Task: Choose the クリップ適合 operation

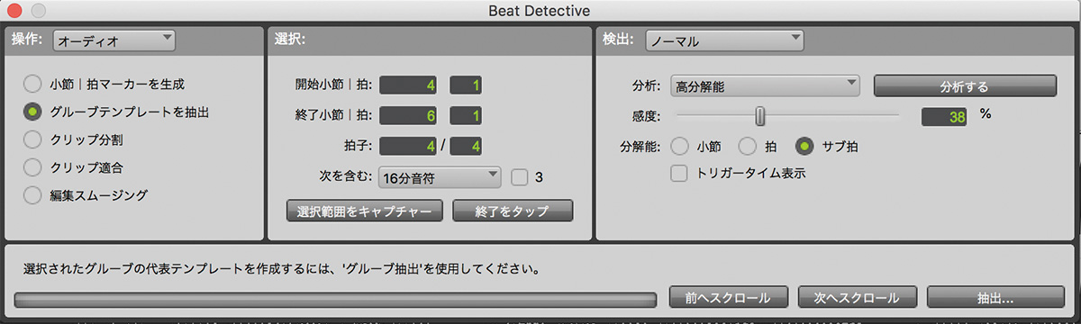Action: pos(32,166)
